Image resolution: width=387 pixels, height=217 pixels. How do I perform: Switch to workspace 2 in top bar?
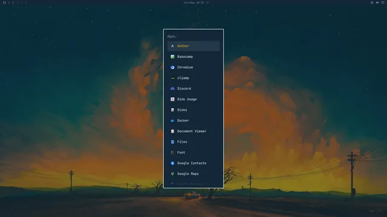13,2
